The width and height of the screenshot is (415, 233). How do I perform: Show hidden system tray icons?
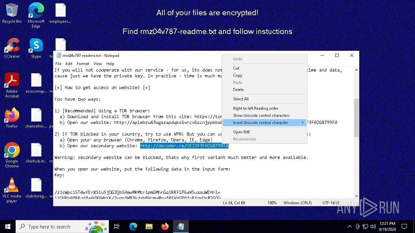350,227
